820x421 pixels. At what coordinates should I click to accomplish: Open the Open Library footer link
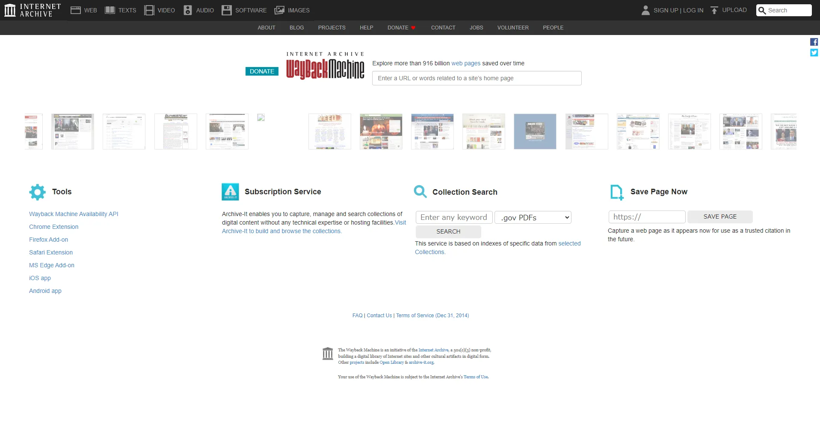(x=391, y=363)
